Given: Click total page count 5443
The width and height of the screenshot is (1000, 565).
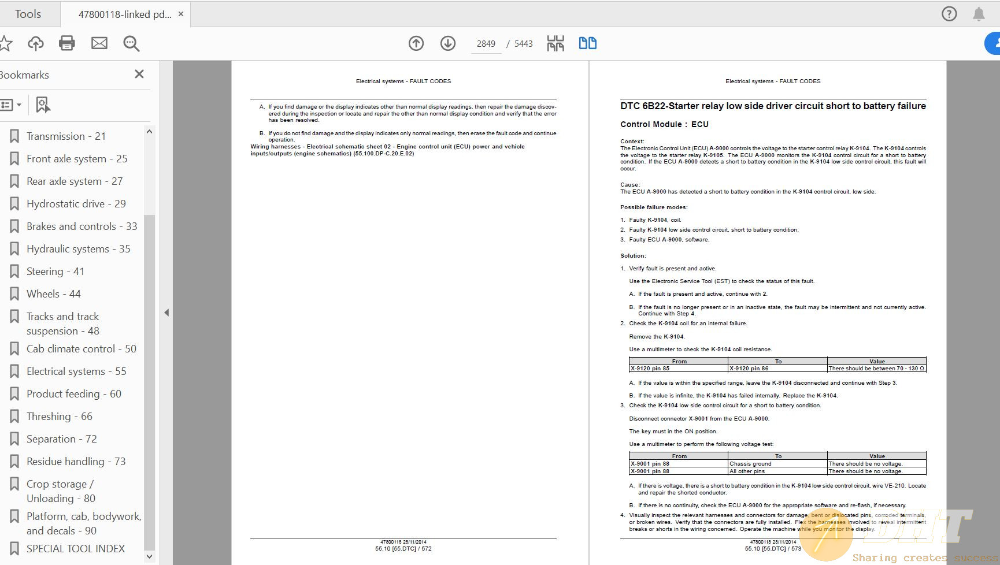Looking at the screenshot, I should [524, 44].
